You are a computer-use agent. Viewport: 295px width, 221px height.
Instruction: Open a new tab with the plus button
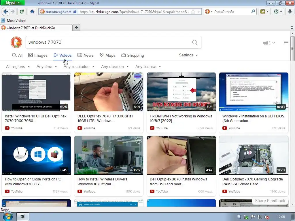[x=76, y=28]
